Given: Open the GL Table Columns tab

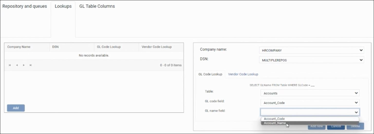Looking at the screenshot, I should [x=97, y=6].
